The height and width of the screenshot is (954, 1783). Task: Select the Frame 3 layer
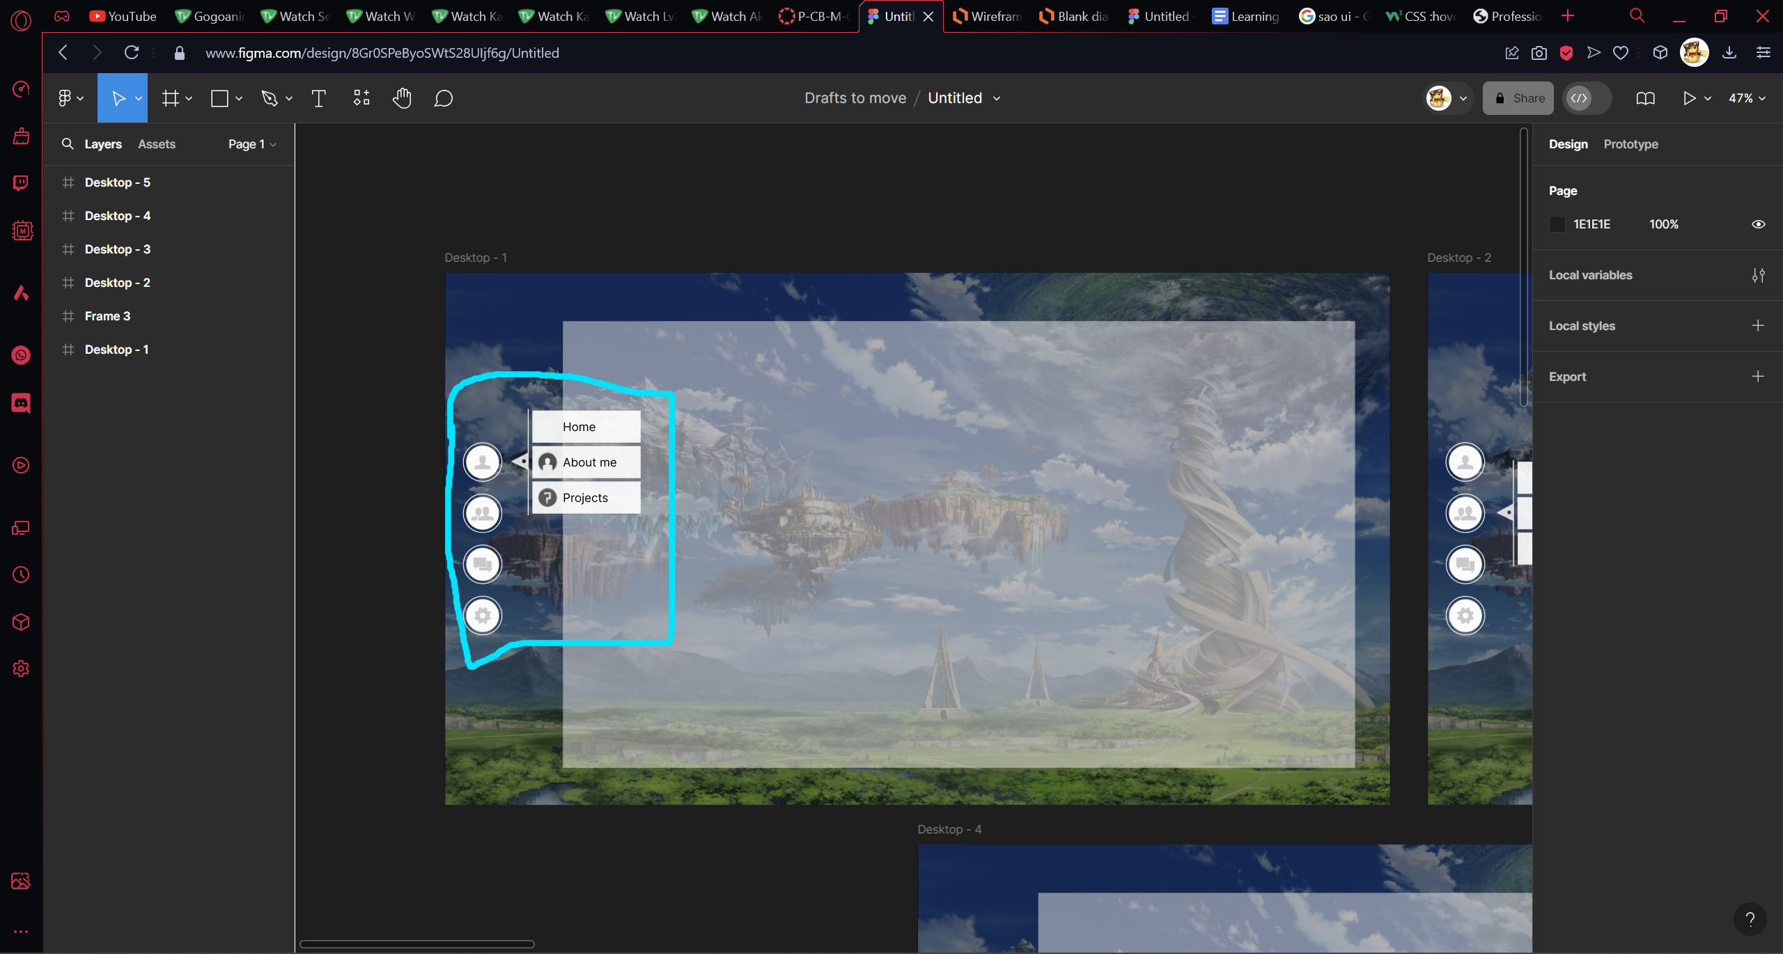click(107, 316)
